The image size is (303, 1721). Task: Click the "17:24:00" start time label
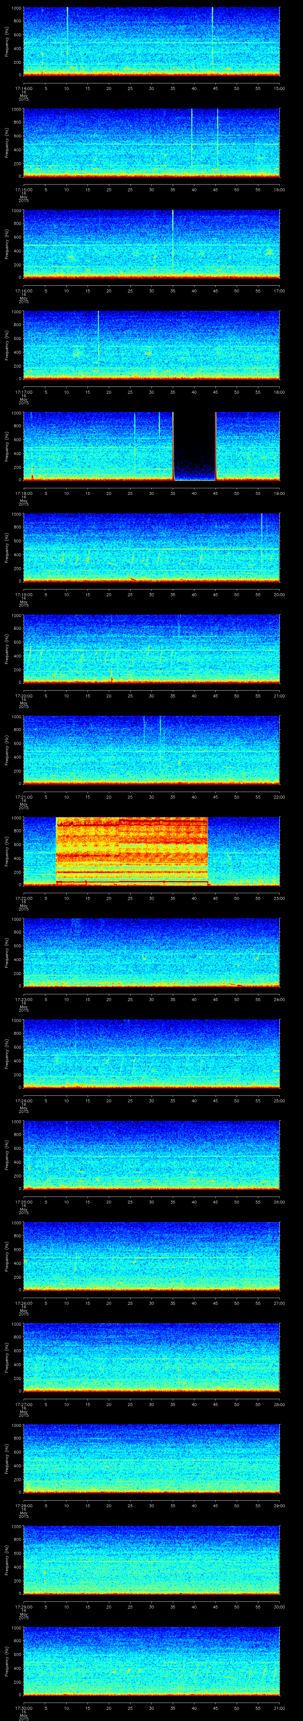pyautogui.click(x=23, y=1100)
